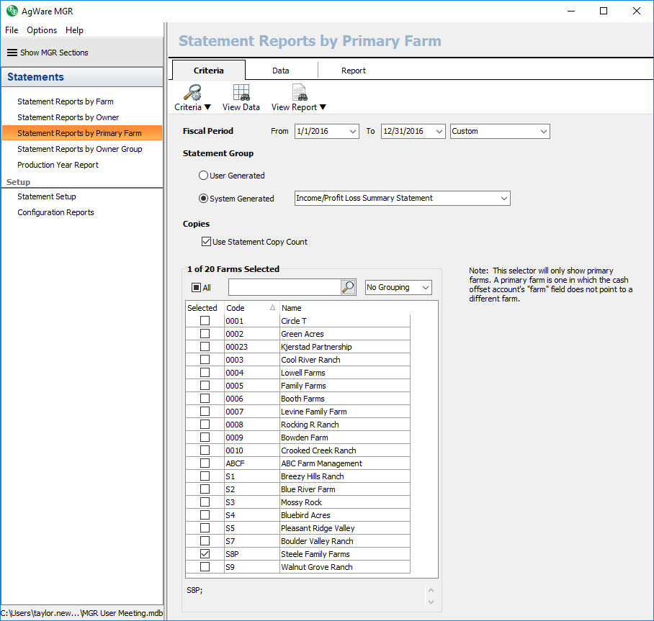This screenshot has height=621, width=654.
Task: Open the Income/Profit Loss Summary Statement dropdown
Action: 503,198
